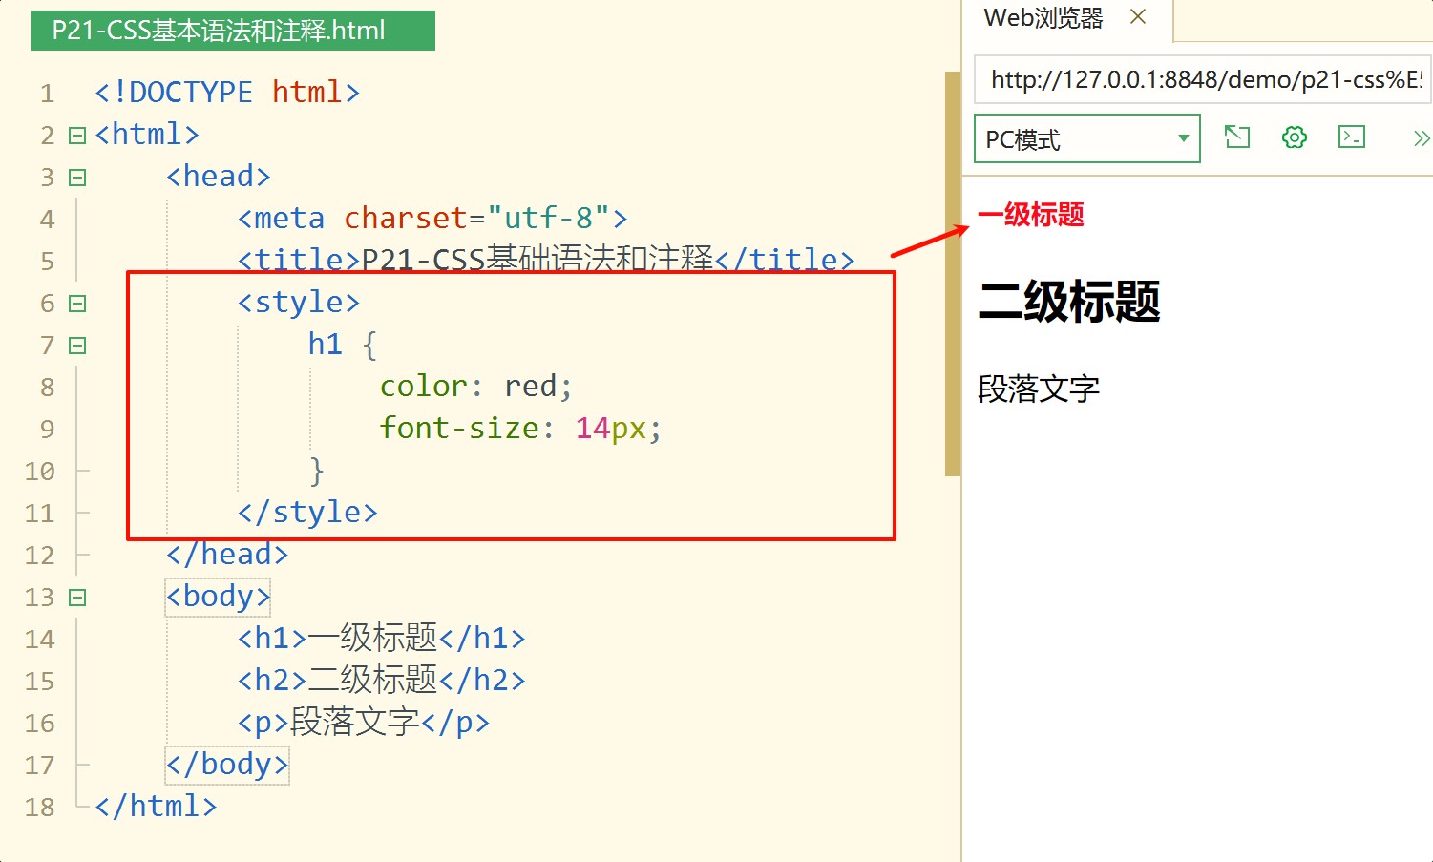Expand more toolbar options double chevron

tap(1422, 139)
